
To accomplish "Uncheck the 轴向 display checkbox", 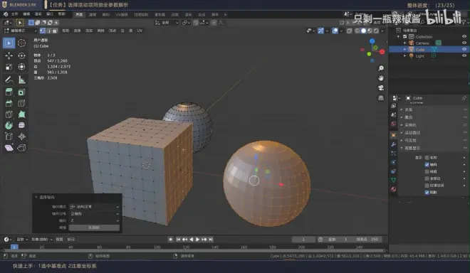I will pos(427,164).
